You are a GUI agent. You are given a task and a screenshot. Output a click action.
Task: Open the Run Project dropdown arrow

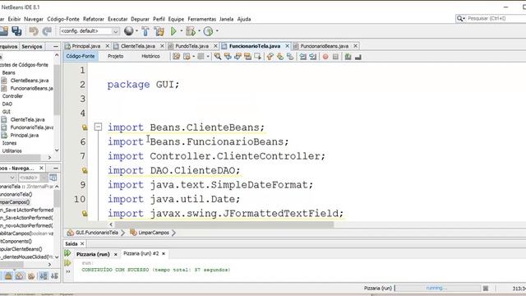(182, 31)
